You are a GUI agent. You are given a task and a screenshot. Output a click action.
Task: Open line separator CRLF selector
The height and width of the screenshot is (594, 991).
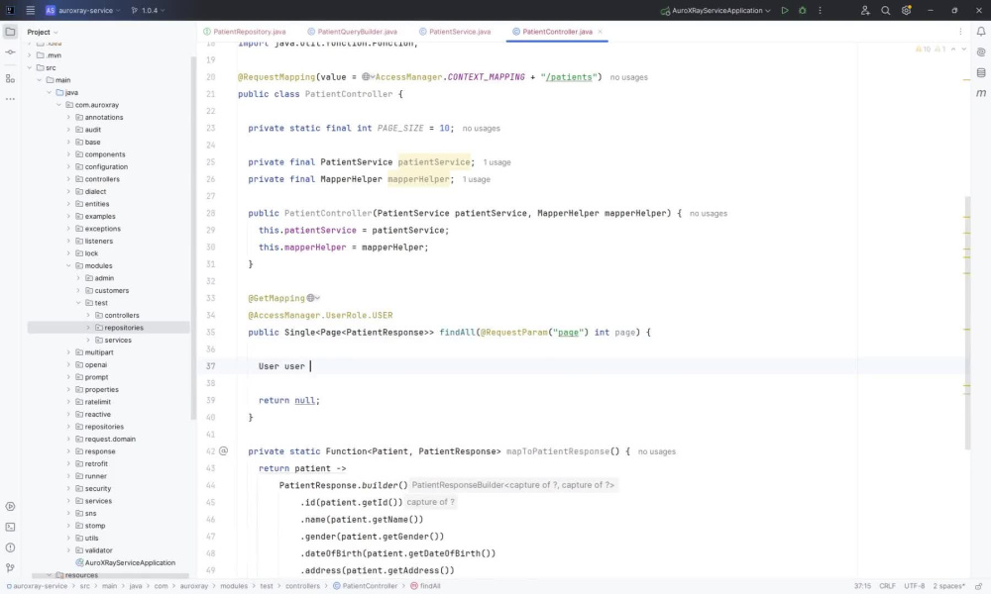pyautogui.click(x=887, y=586)
